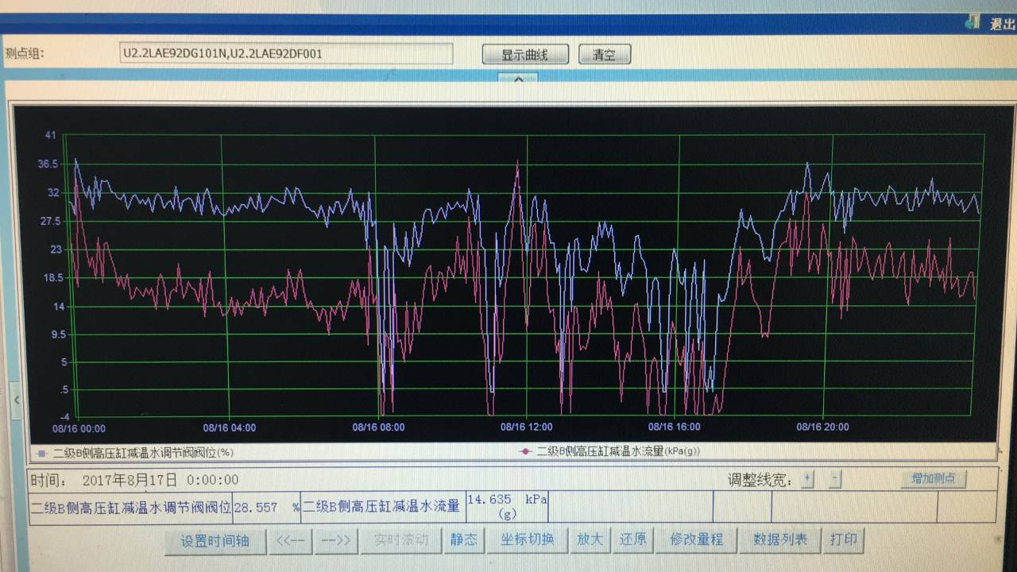The image size is (1017, 572).
Task: Click the 退出 exit label
Action: tap(1001, 24)
